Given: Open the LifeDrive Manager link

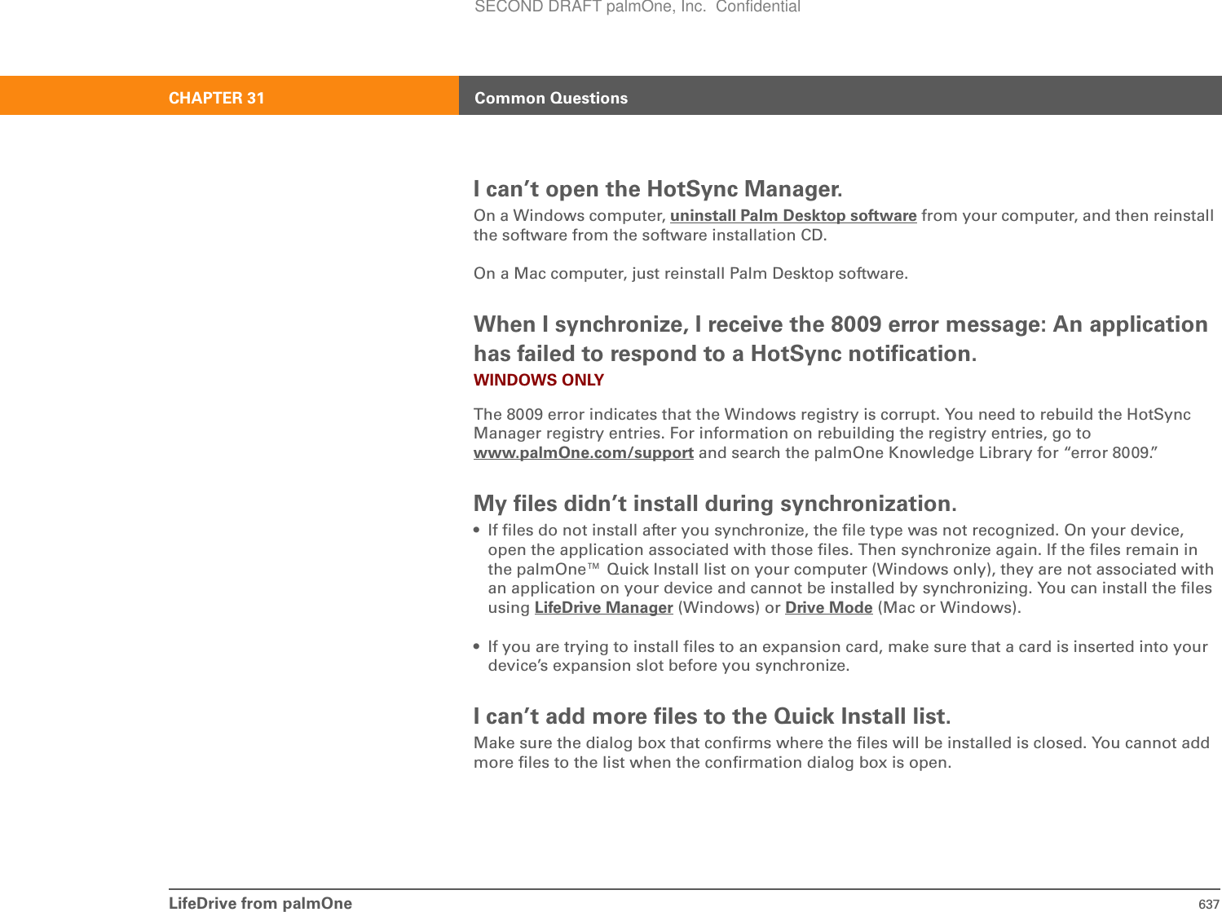Looking at the screenshot, I should point(603,608).
